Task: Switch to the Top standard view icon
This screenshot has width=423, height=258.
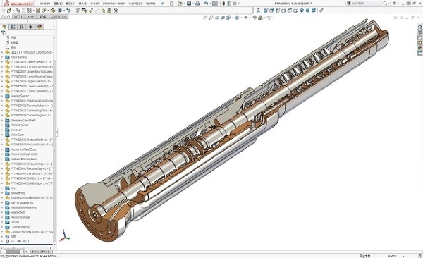Action: 290,11
